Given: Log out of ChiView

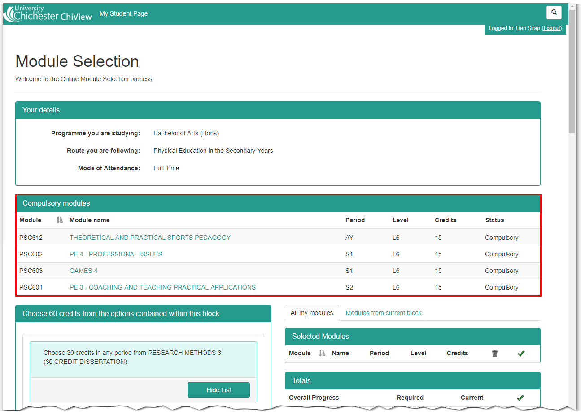Looking at the screenshot, I should tap(552, 28).
